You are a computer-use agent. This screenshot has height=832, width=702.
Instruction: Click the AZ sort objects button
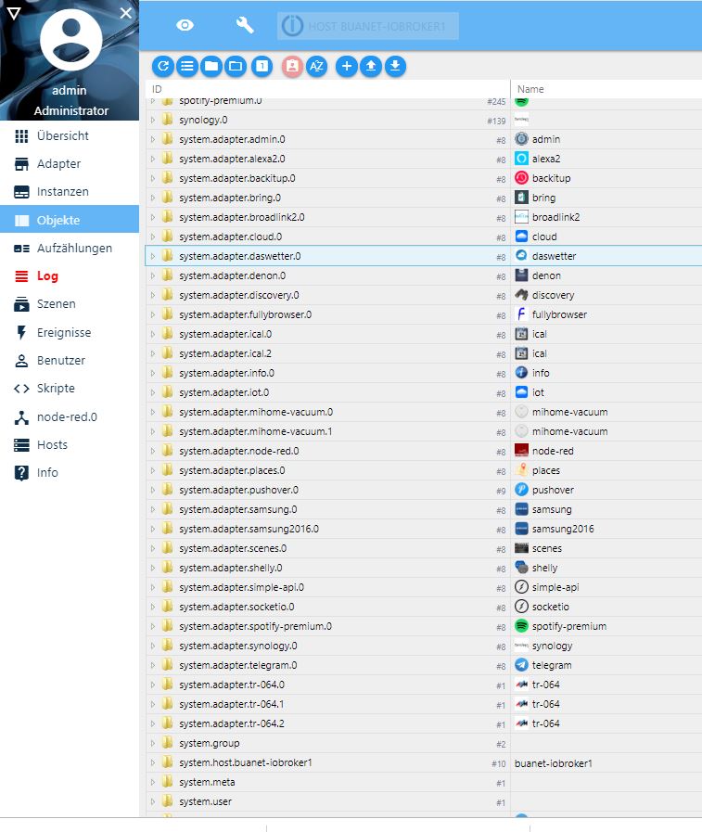pos(316,66)
